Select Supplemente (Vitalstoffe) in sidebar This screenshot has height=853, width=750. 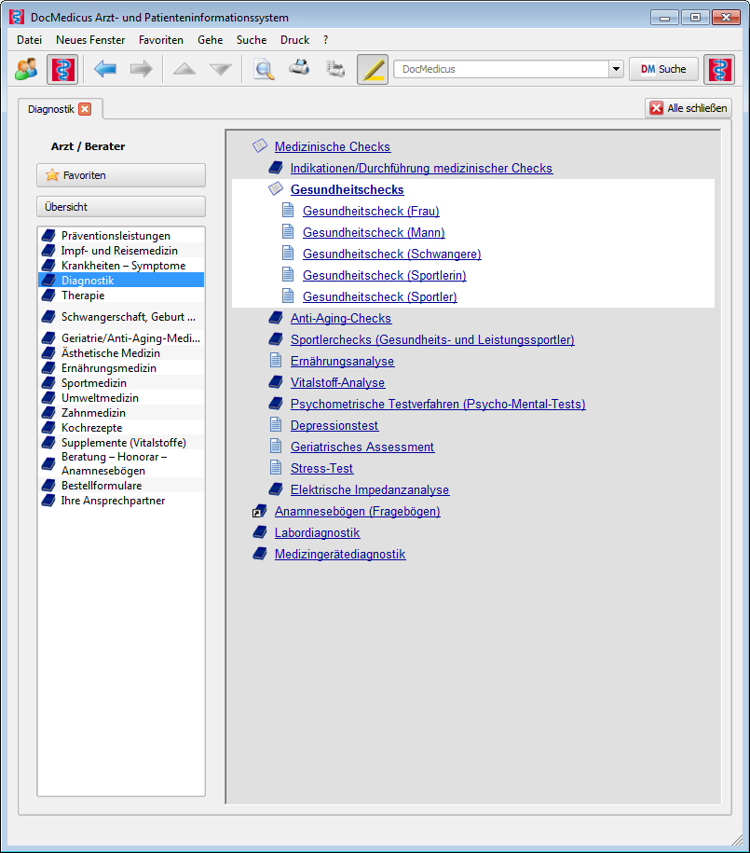(121, 442)
